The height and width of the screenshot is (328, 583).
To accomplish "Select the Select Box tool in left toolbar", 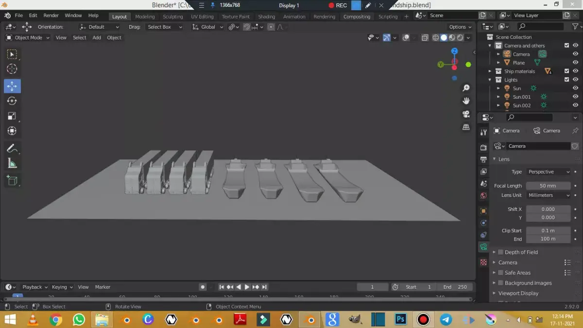I will pos(12,54).
